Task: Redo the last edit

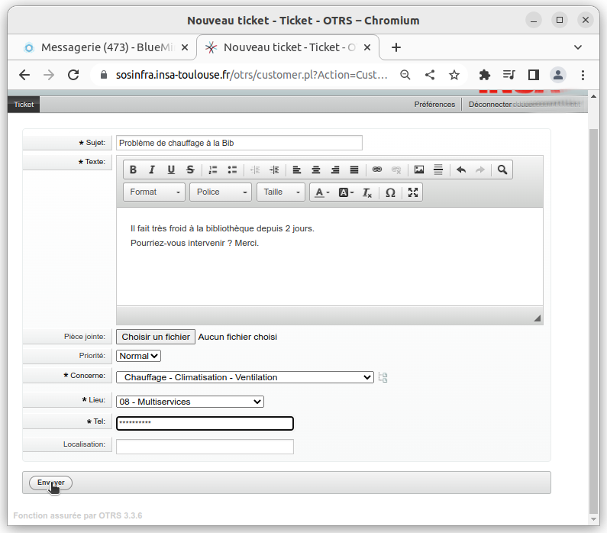Action: pyautogui.click(x=480, y=170)
